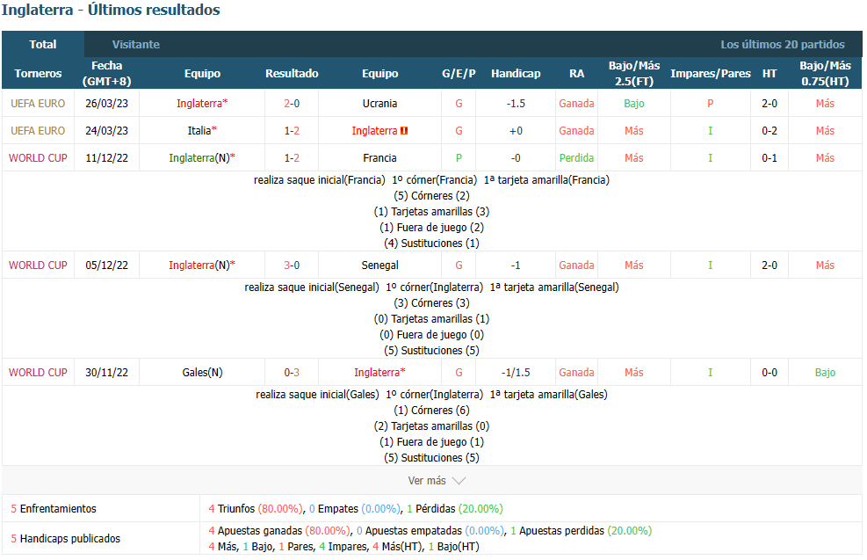
Task: Click the date 05/12/22
Action: pos(106,265)
